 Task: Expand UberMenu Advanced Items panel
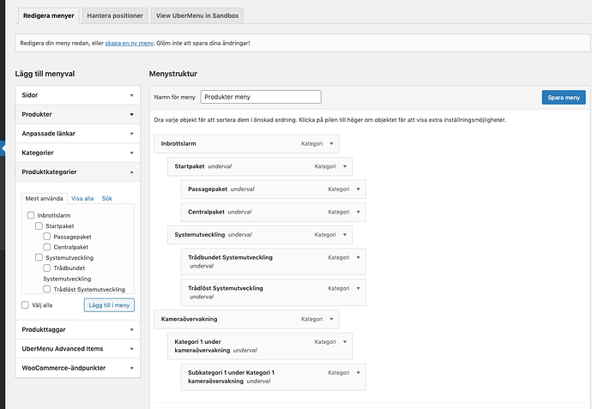pos(131,349)
